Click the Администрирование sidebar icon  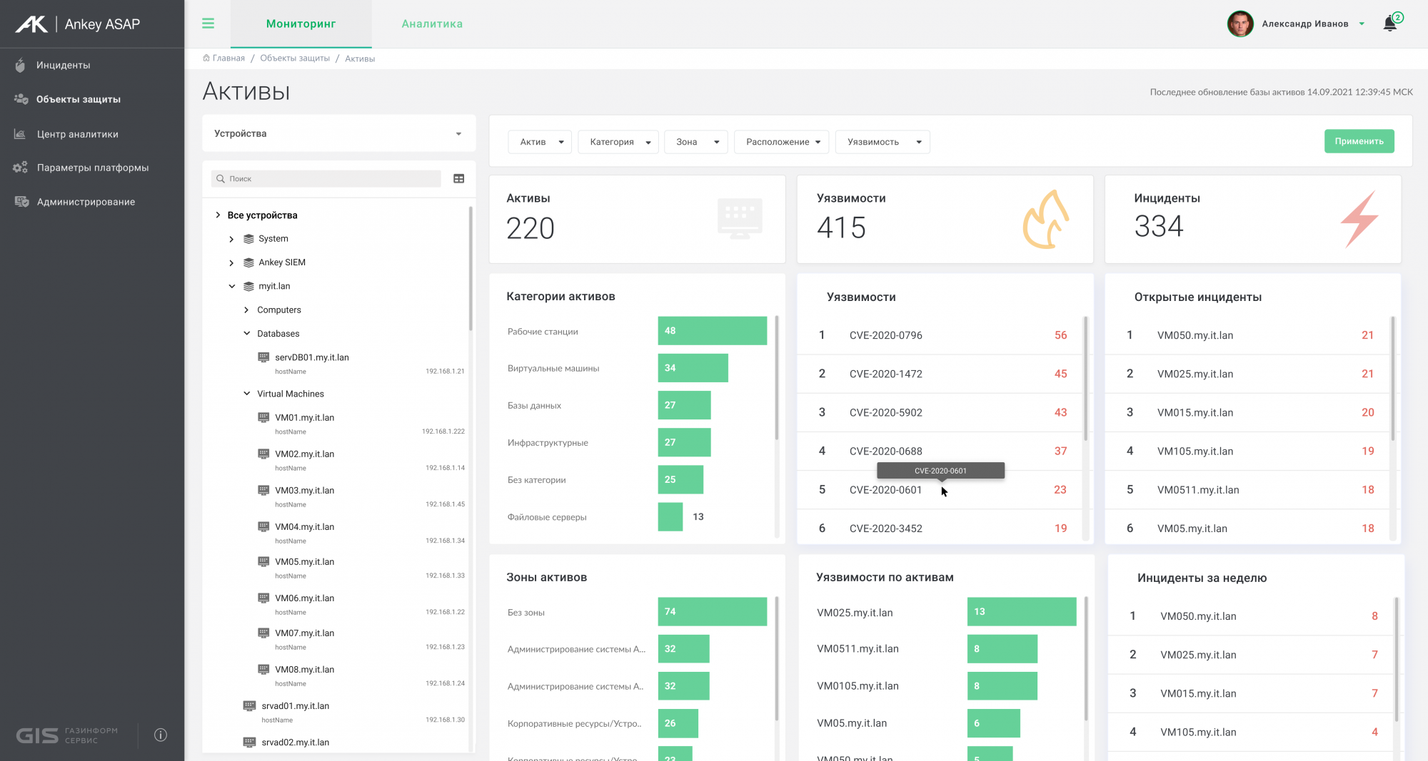(x=21, y=202)
